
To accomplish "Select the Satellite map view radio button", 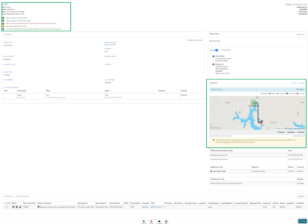I will click(297, 132).
